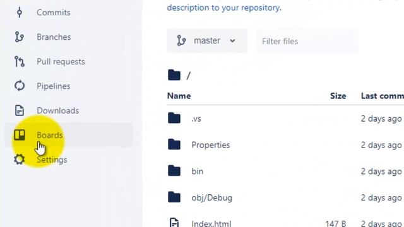Click the Branches icon in sidebar
Viewport: 404px width, 227px height.
click(20, 37)
